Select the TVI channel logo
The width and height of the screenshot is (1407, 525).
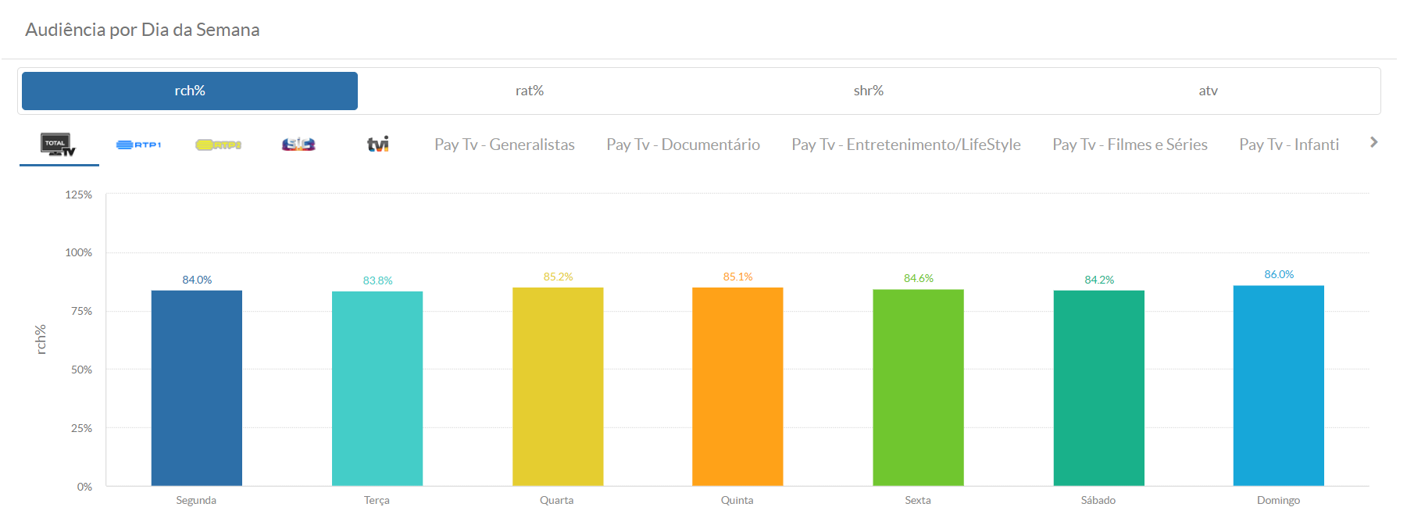[378, 145]
